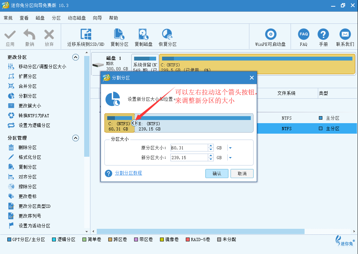Open the Manual (手册) help icon
Image resolution: width=358 pixels, height=254 pixels.
(323, 34)
